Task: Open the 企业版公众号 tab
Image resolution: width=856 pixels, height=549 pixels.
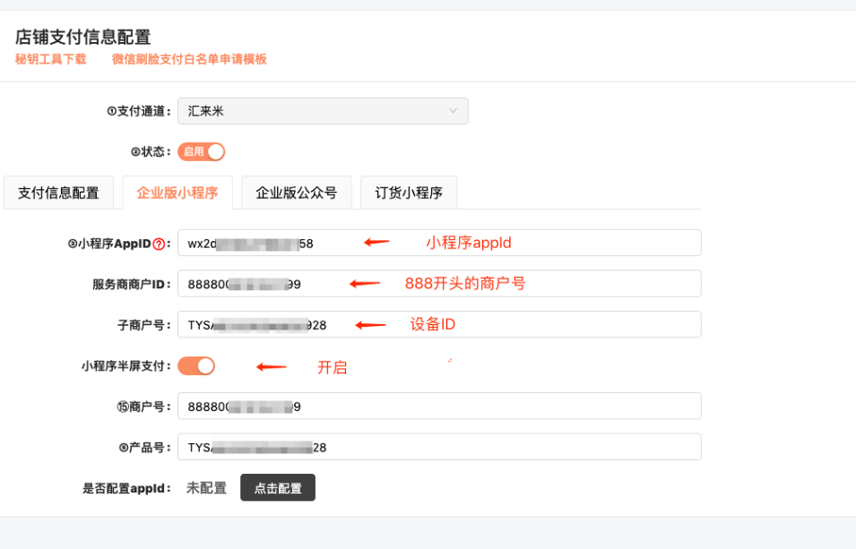Action: pyautogui.click(x=297, y=193)
